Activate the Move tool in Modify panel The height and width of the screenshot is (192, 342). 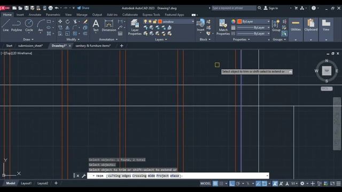pos(60,21)
